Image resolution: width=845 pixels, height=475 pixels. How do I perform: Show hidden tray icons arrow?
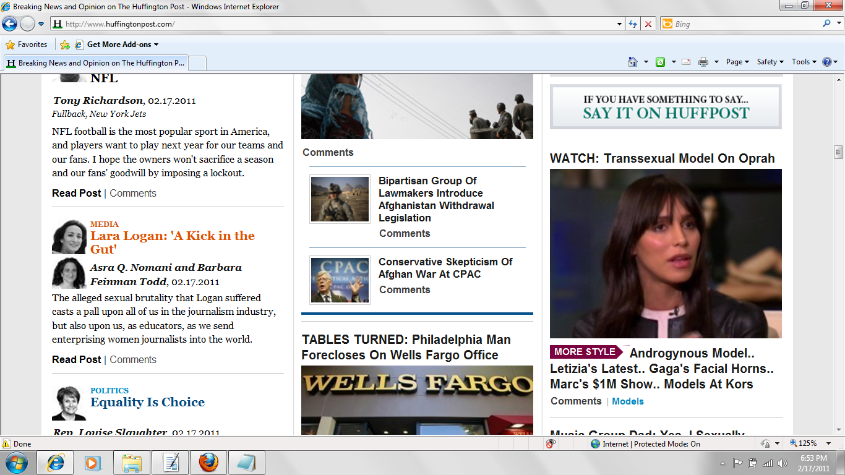723,463
